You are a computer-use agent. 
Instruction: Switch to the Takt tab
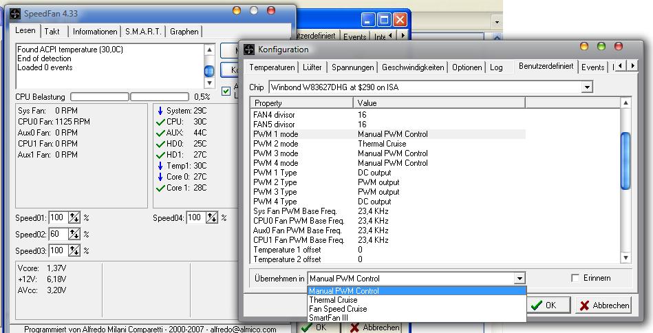click(x=52, y=32)
